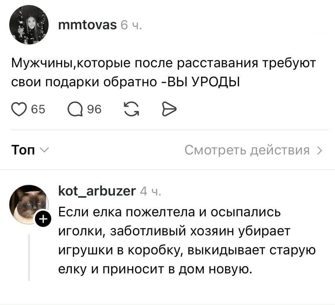View the 96 replies count
Viewport: 335px width, 305px height.
[x=94, y=109]
